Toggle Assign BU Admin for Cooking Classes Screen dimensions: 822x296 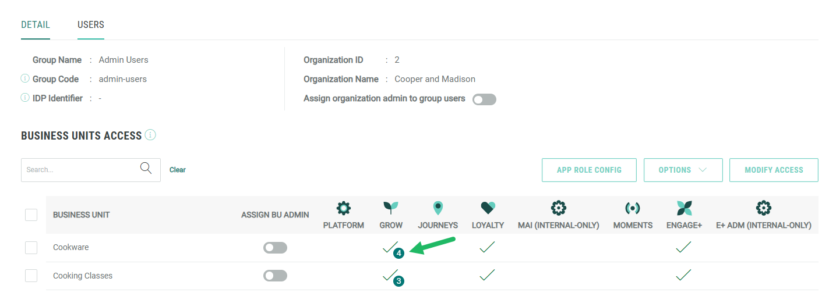pos(275,276)
